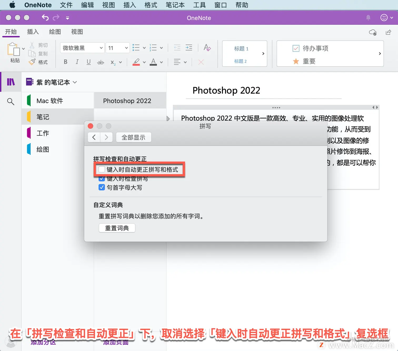
Task: Click the paragraph alignment icon
Action: (177, 62)
